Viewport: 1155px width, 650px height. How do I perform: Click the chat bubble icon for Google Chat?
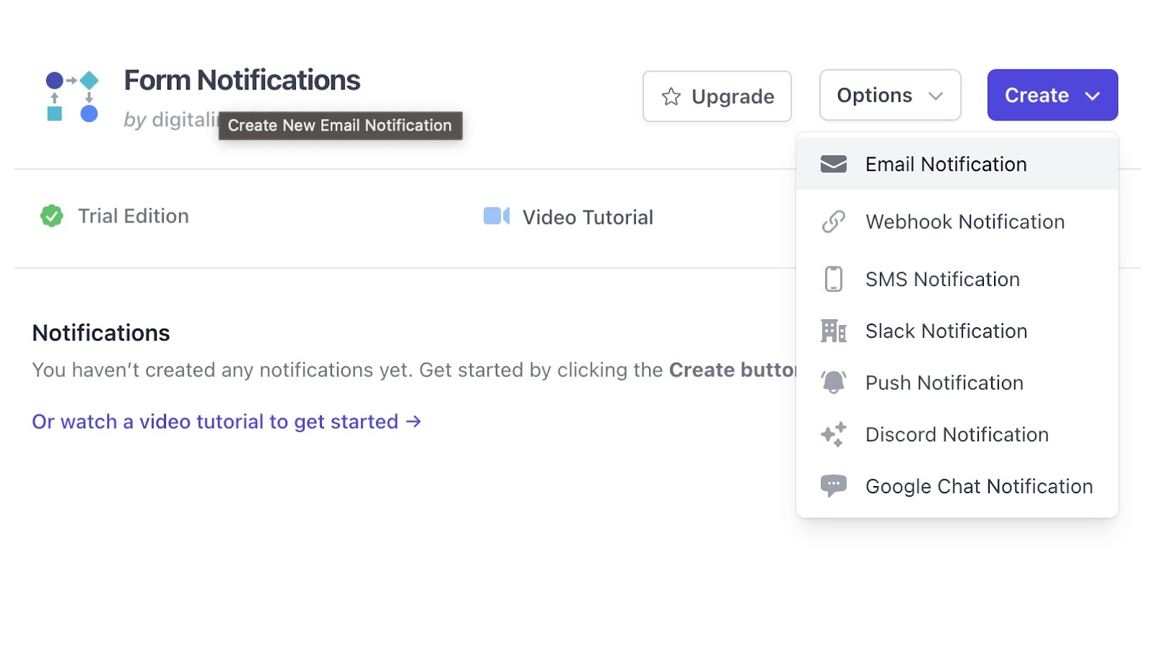click(833, 485)
